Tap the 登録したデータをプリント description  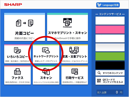(46, 61)
